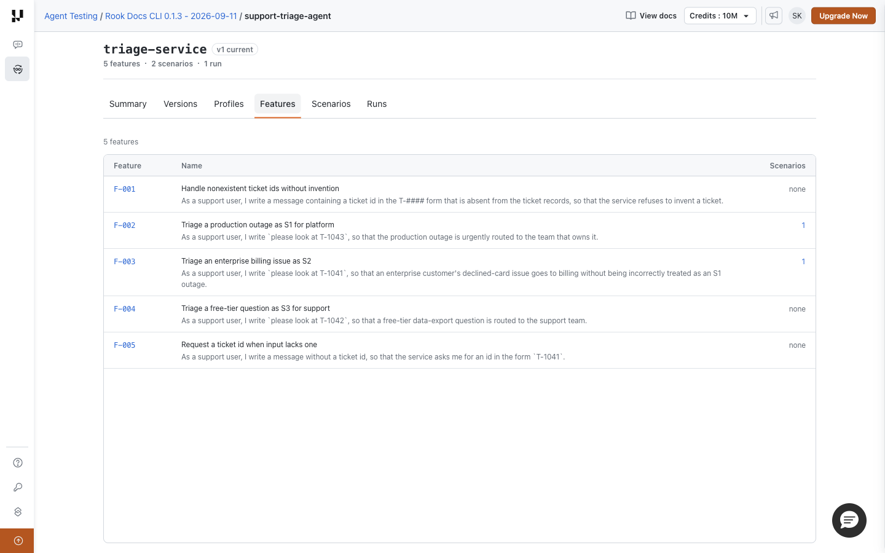The width and height of the screenshot is (885, 553).
Task: Open feature F-002 link
Action: [125, 226]
